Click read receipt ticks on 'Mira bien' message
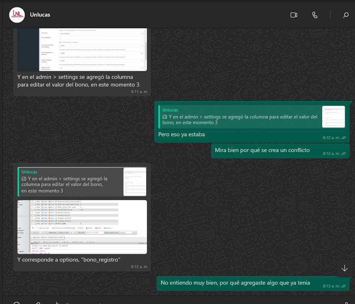 coord(343,154)
